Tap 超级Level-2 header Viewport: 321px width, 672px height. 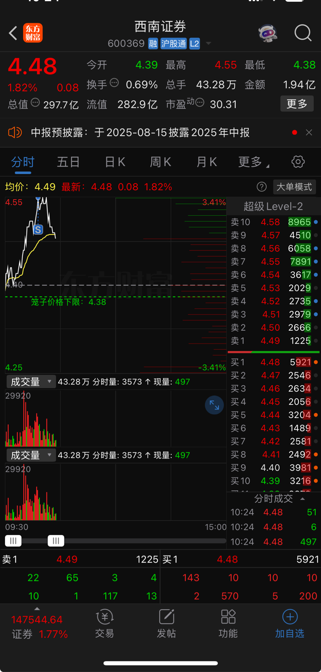[x=273, y=206]
